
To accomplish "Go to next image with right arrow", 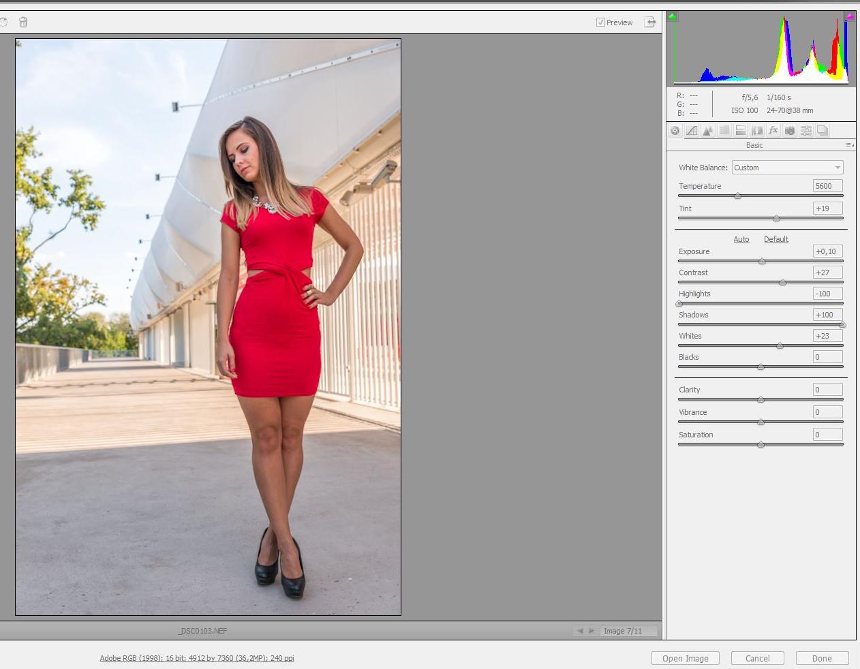I will [592, 631].
